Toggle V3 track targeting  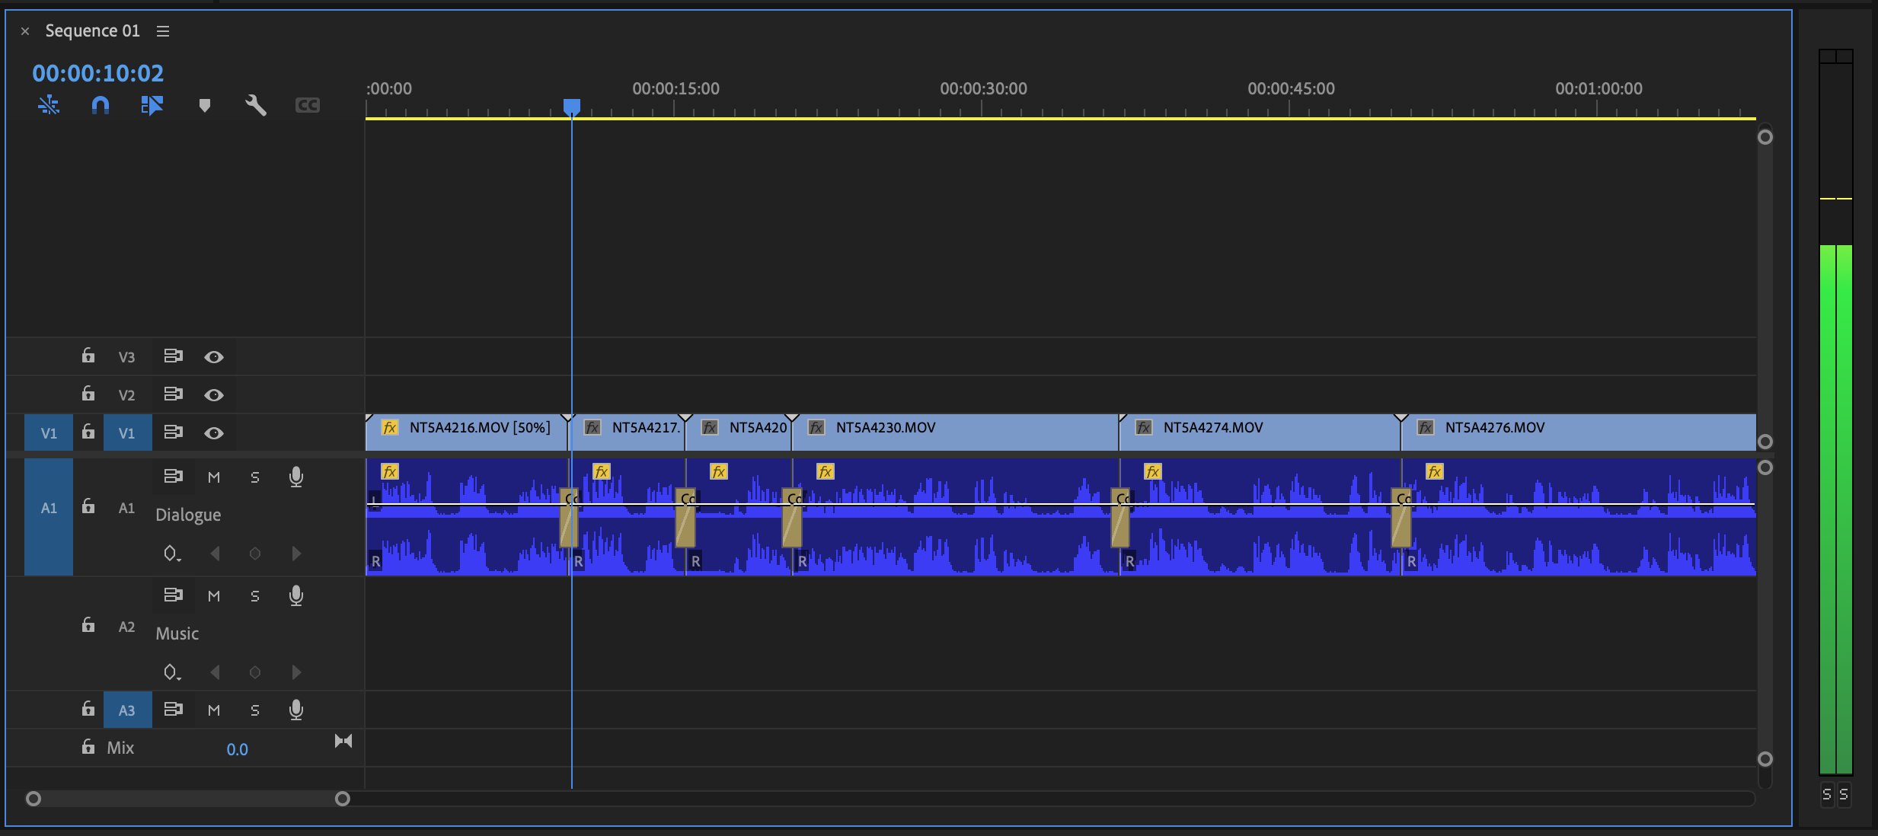pyautogui.click(x=127, y=356)
